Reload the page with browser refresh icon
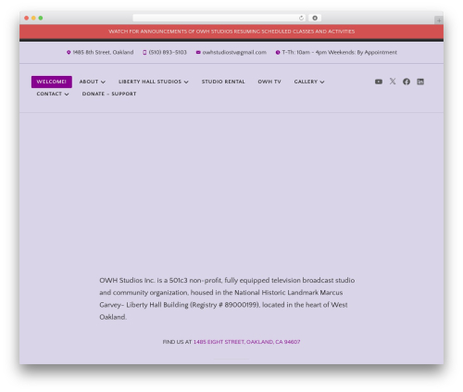This screenshot has width=463, height=392. [301, 19]
